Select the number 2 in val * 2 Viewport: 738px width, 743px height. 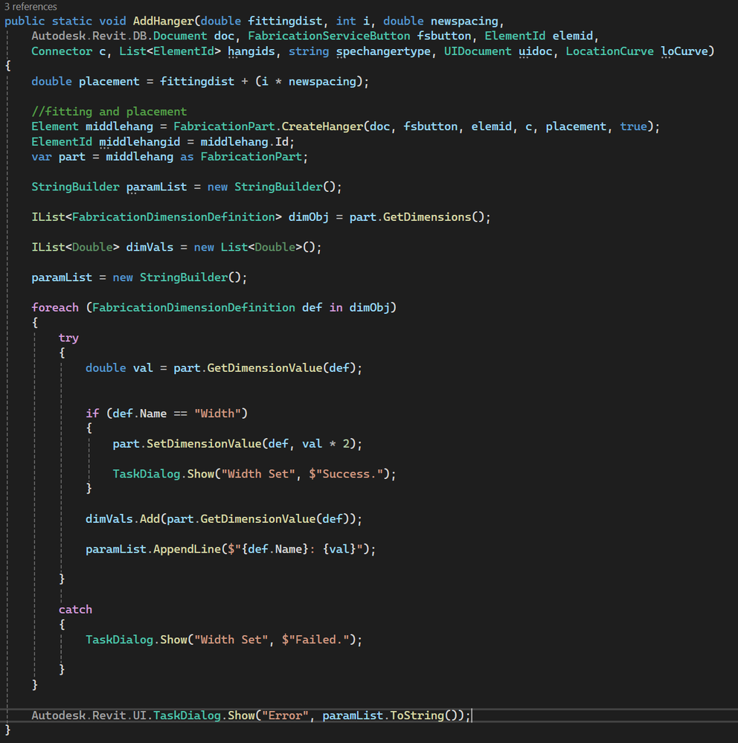tap(346, 444)
